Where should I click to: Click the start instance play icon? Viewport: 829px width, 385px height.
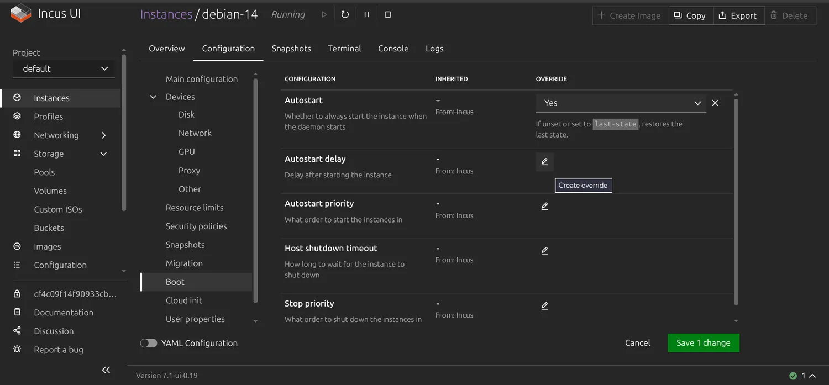[x=324, y=15]
